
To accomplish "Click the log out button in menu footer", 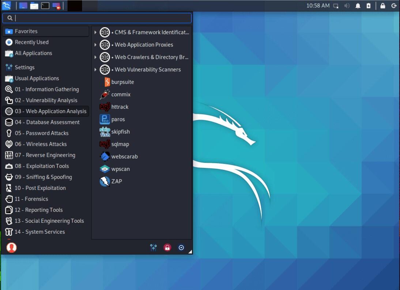I will tap(181, 248).
